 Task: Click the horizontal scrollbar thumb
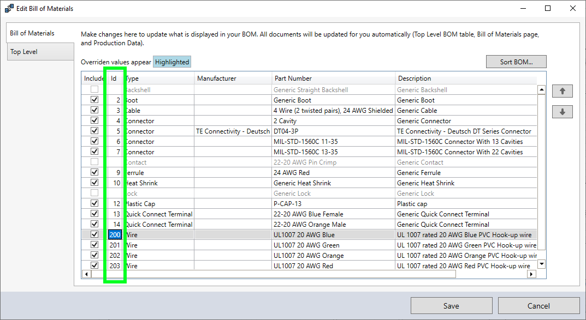274,274
